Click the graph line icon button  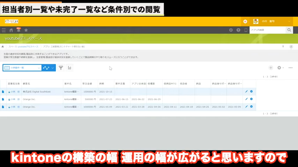pyautogui.click(x=46, y=68)
